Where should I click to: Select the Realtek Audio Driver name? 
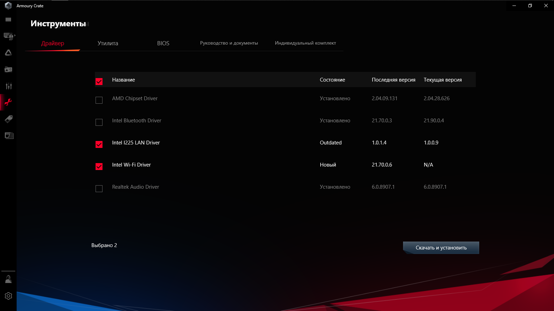click(136, 187)
